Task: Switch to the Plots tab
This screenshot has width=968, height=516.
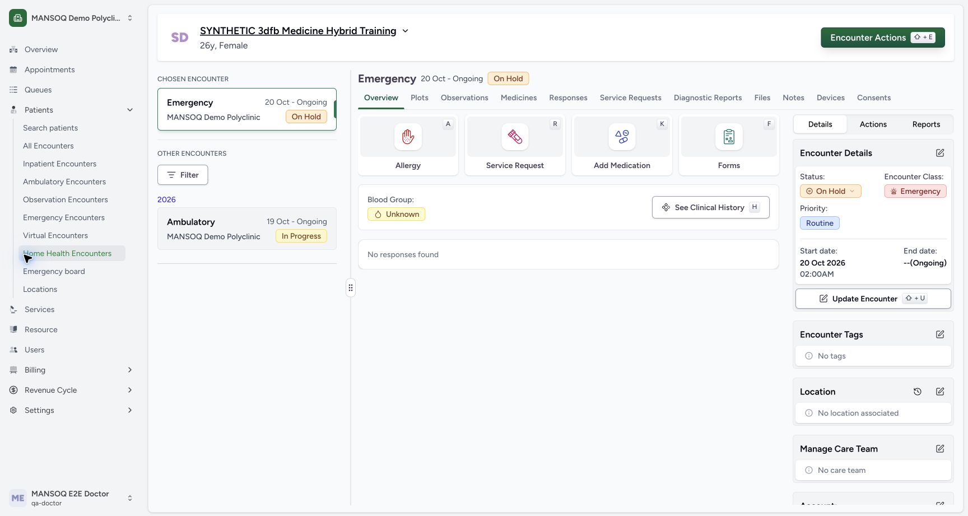Action: click(420, 97)
